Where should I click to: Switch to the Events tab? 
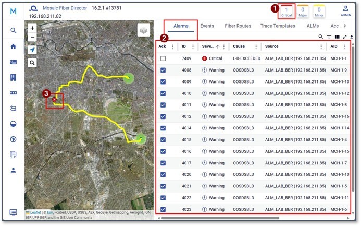tap(207, 26)
